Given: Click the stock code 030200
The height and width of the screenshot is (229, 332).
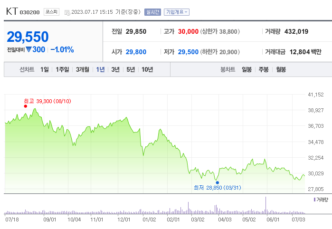Looking at the screenshot, I should 29,12.
